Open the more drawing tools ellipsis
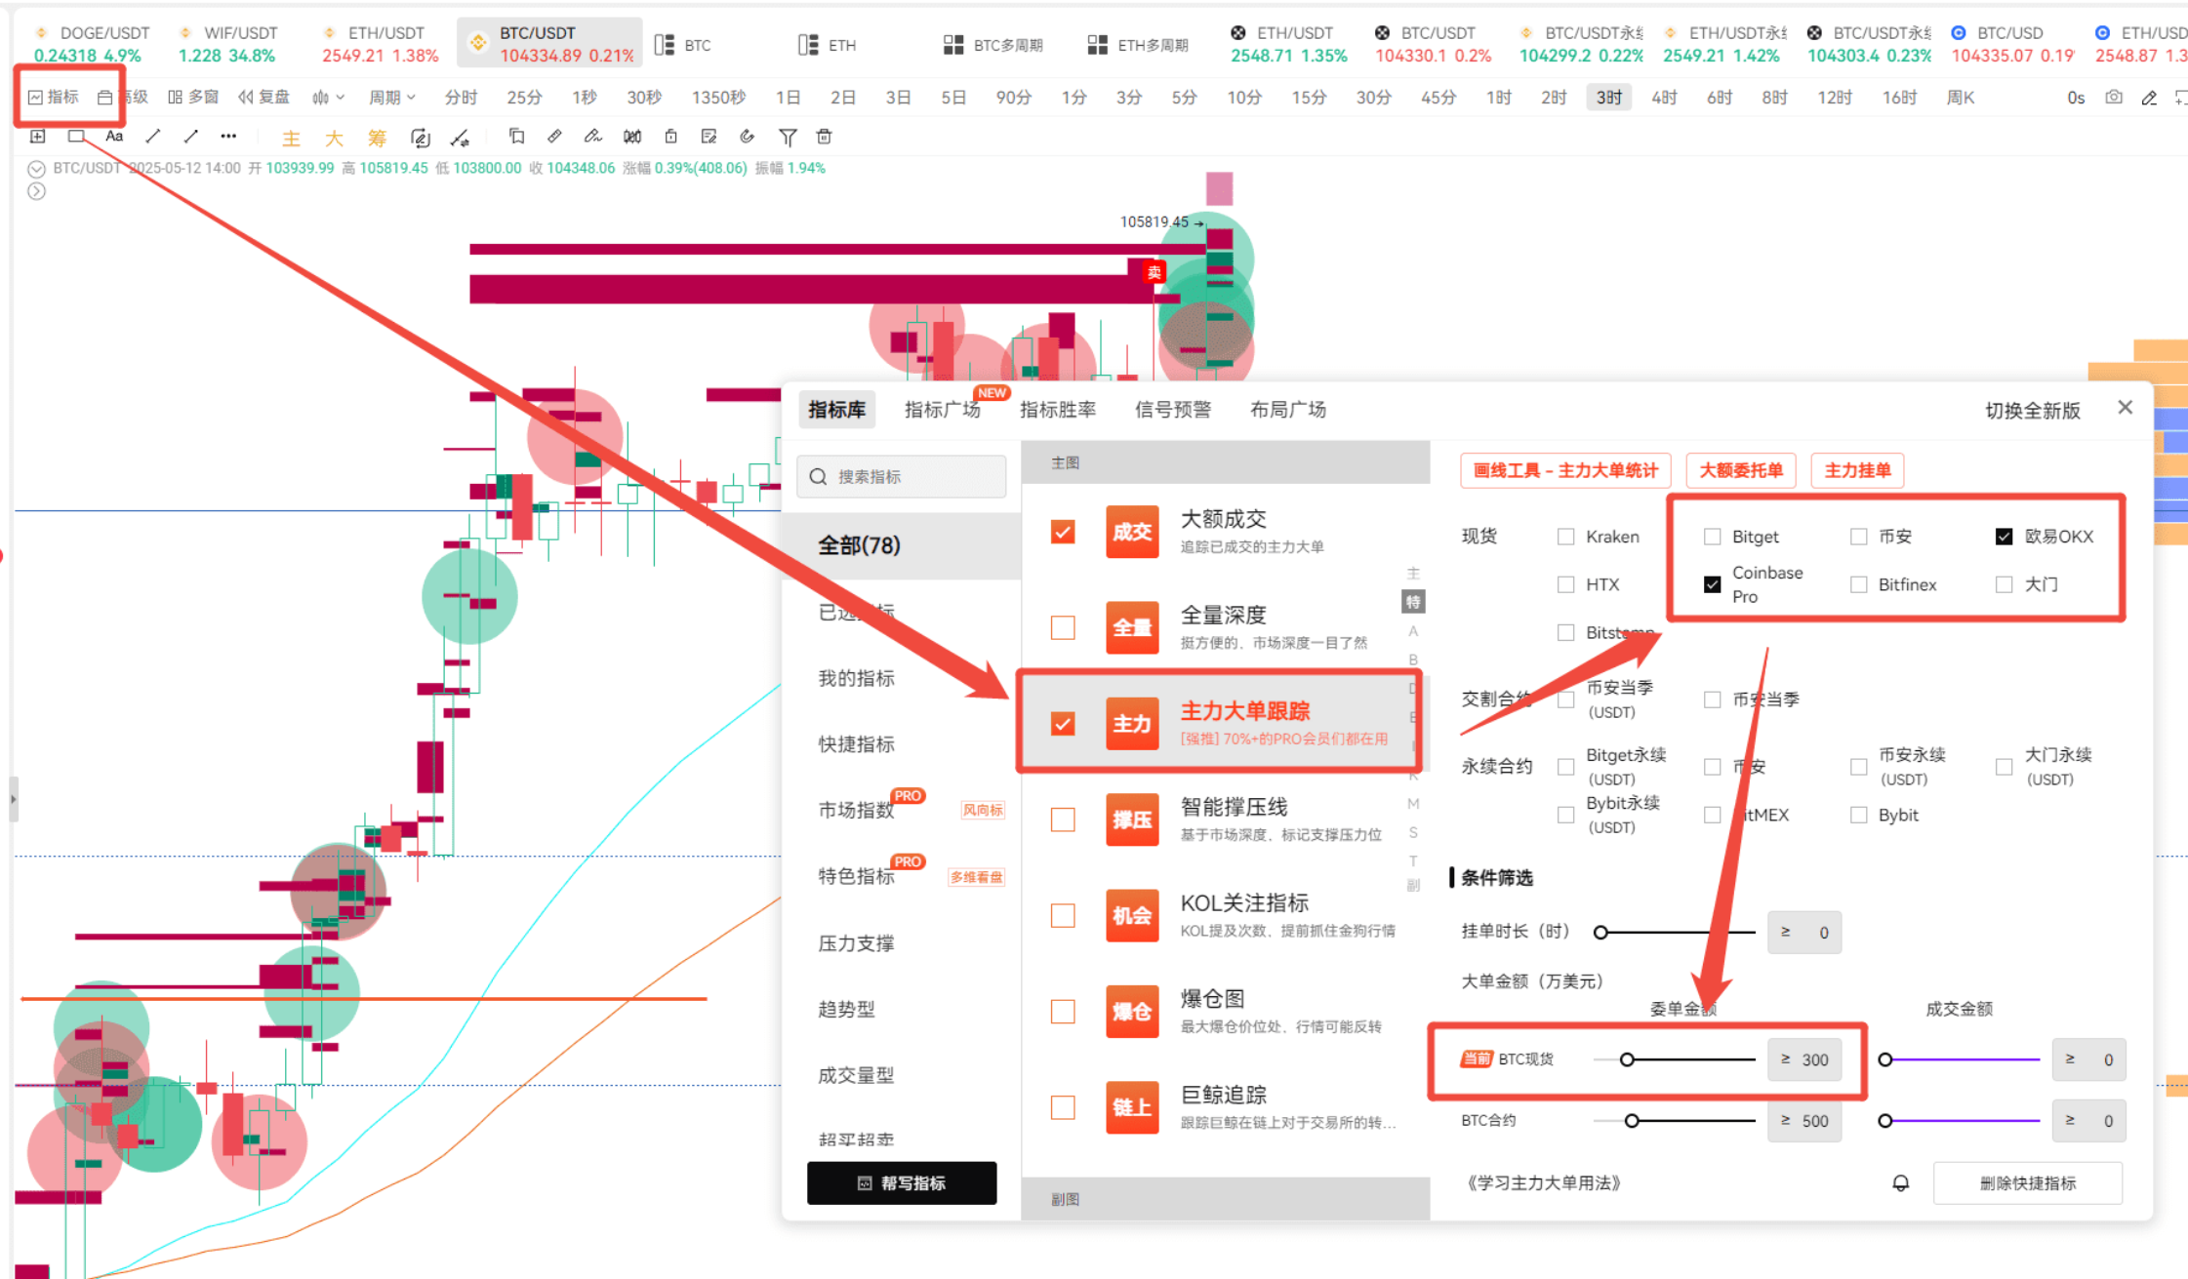 [228, 137]
